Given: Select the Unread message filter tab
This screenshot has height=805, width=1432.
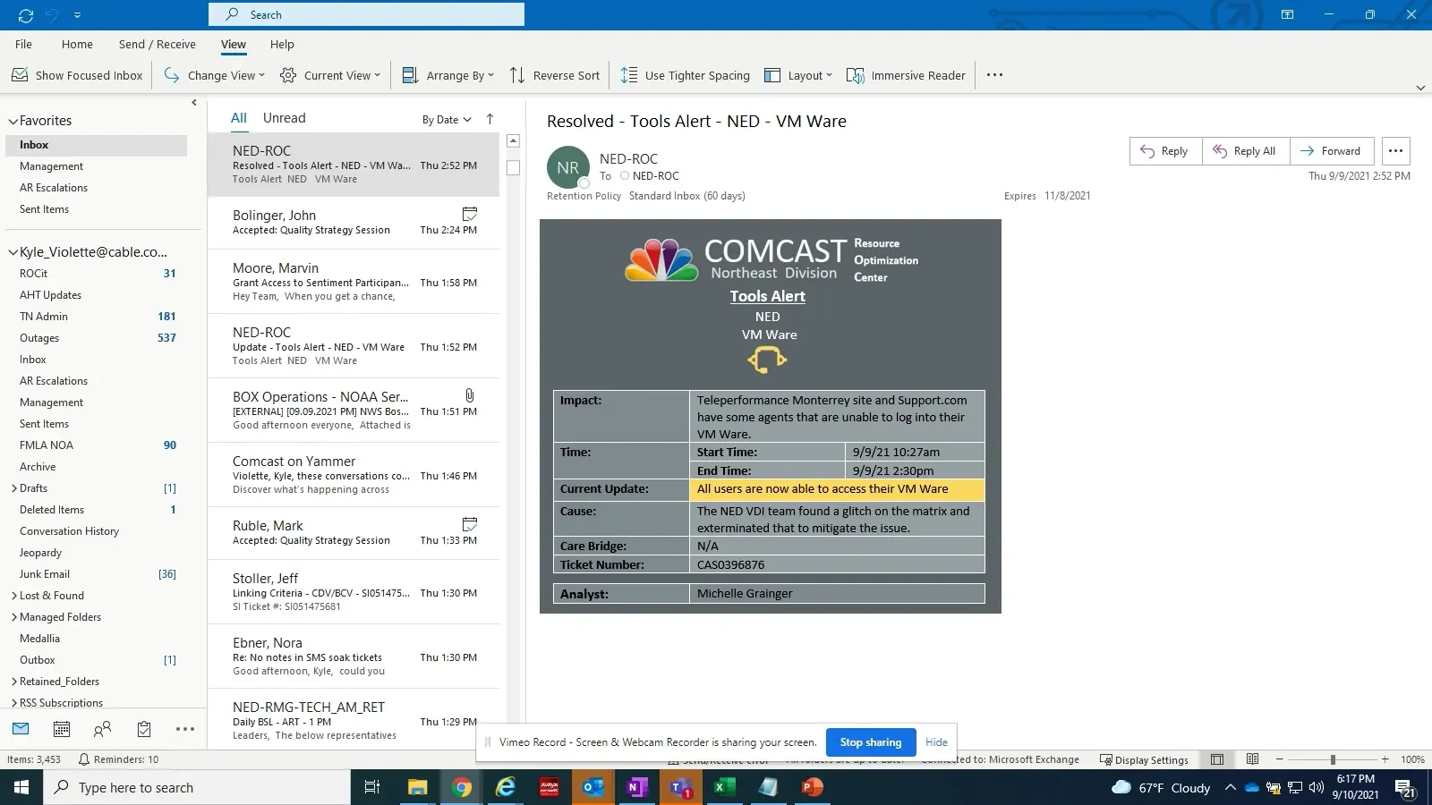Looking at the screenshot, I should coord(284,117).
